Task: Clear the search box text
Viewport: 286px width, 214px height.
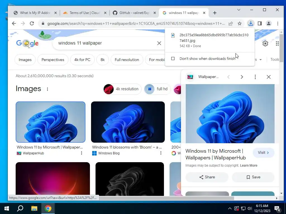Action: pyautogui.click(x=159, y=43)
